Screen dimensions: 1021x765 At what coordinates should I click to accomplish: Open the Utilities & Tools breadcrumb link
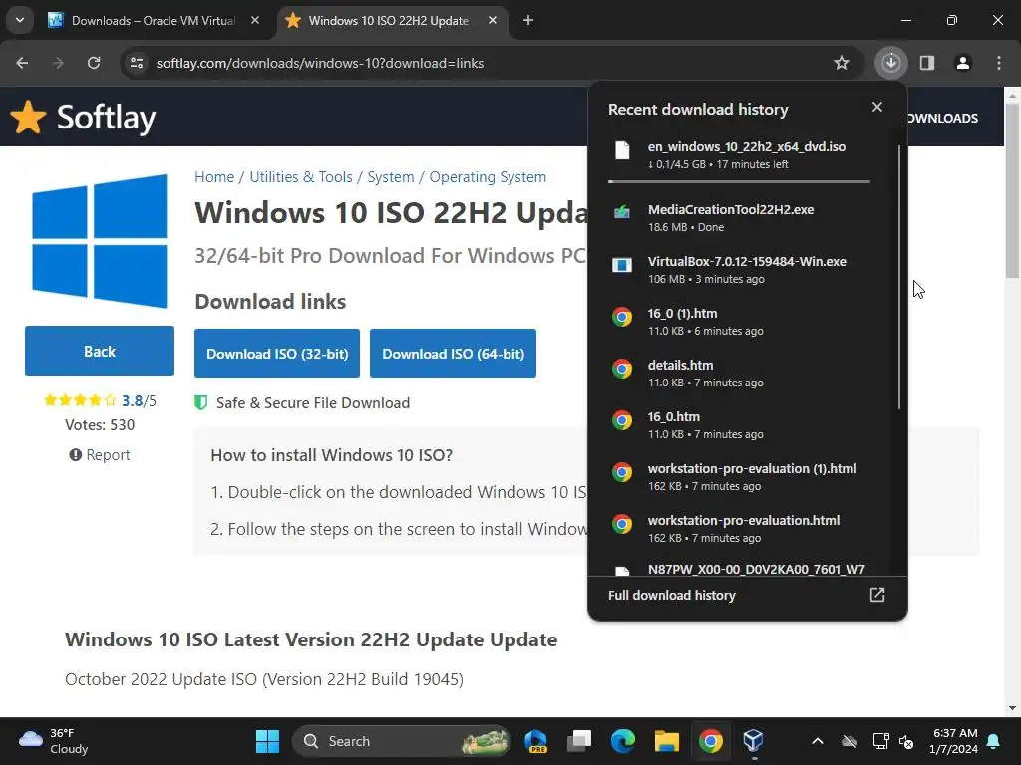click(301, 177)
